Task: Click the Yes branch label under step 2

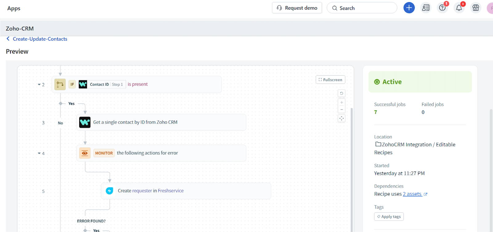Action: pos(71,104)
